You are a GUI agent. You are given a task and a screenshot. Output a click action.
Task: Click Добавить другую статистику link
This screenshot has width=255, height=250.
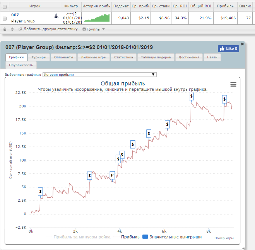coord(48,29)
